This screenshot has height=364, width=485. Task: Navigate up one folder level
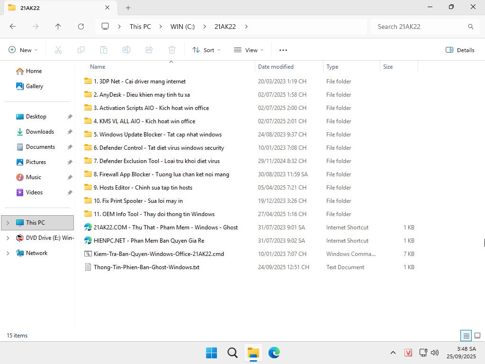58,27
